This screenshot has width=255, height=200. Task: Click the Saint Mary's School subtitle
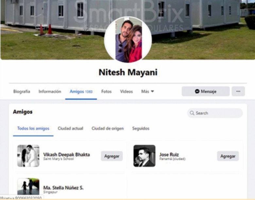(59, 159)
